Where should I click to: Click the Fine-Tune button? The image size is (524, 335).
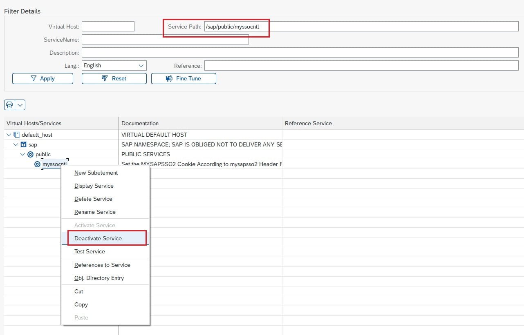(x=184, y=78)
